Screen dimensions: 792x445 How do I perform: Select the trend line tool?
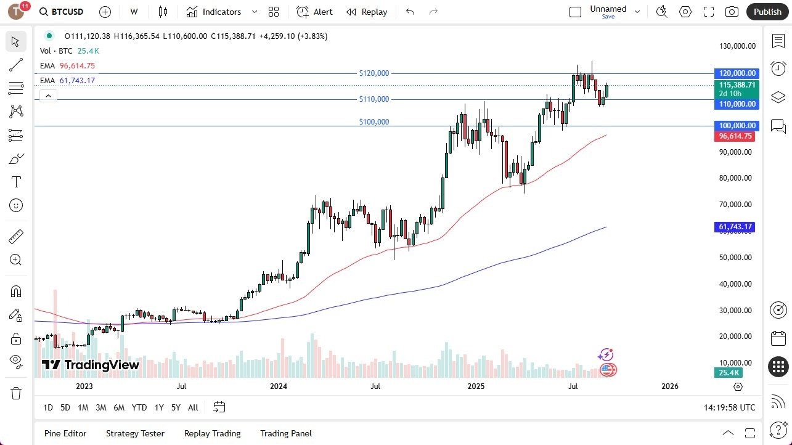(x=16, y=65)
